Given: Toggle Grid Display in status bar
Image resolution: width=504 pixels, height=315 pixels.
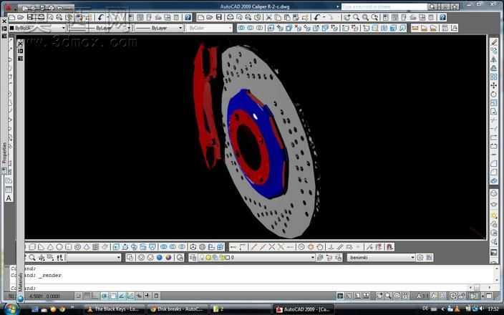Looking at the screenshot, I should 87,296.
